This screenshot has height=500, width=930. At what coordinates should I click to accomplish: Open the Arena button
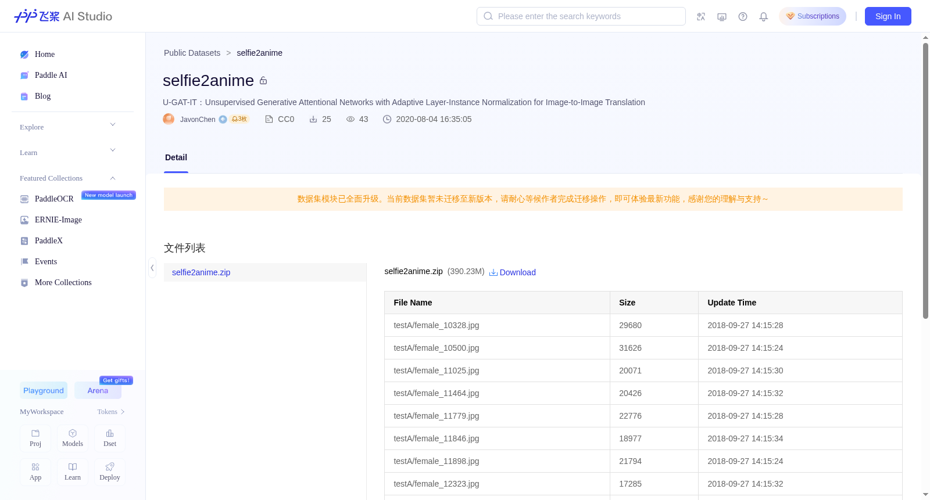point(98,391)
